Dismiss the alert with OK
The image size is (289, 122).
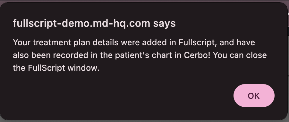pos(254,96)
